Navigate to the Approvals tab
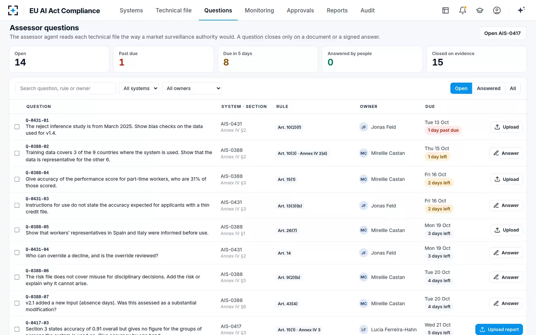Viewport: 536px width, 335px height. [300, 10]
